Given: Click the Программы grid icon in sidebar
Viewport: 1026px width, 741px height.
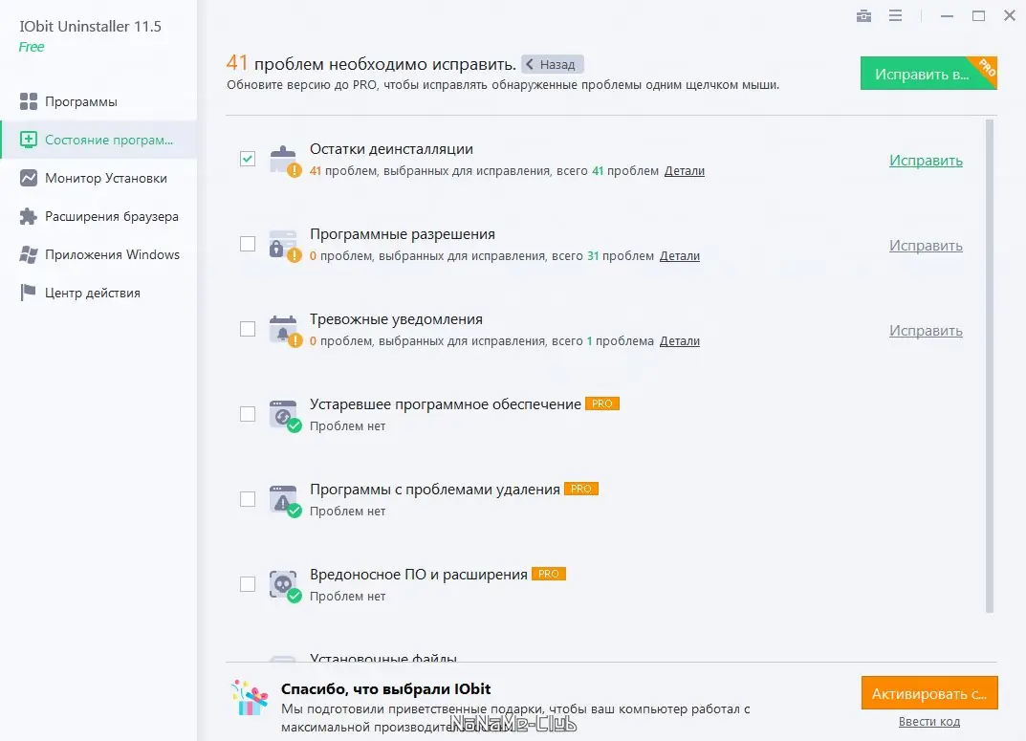Looking at the screenshot, I should tap(28, 101).
